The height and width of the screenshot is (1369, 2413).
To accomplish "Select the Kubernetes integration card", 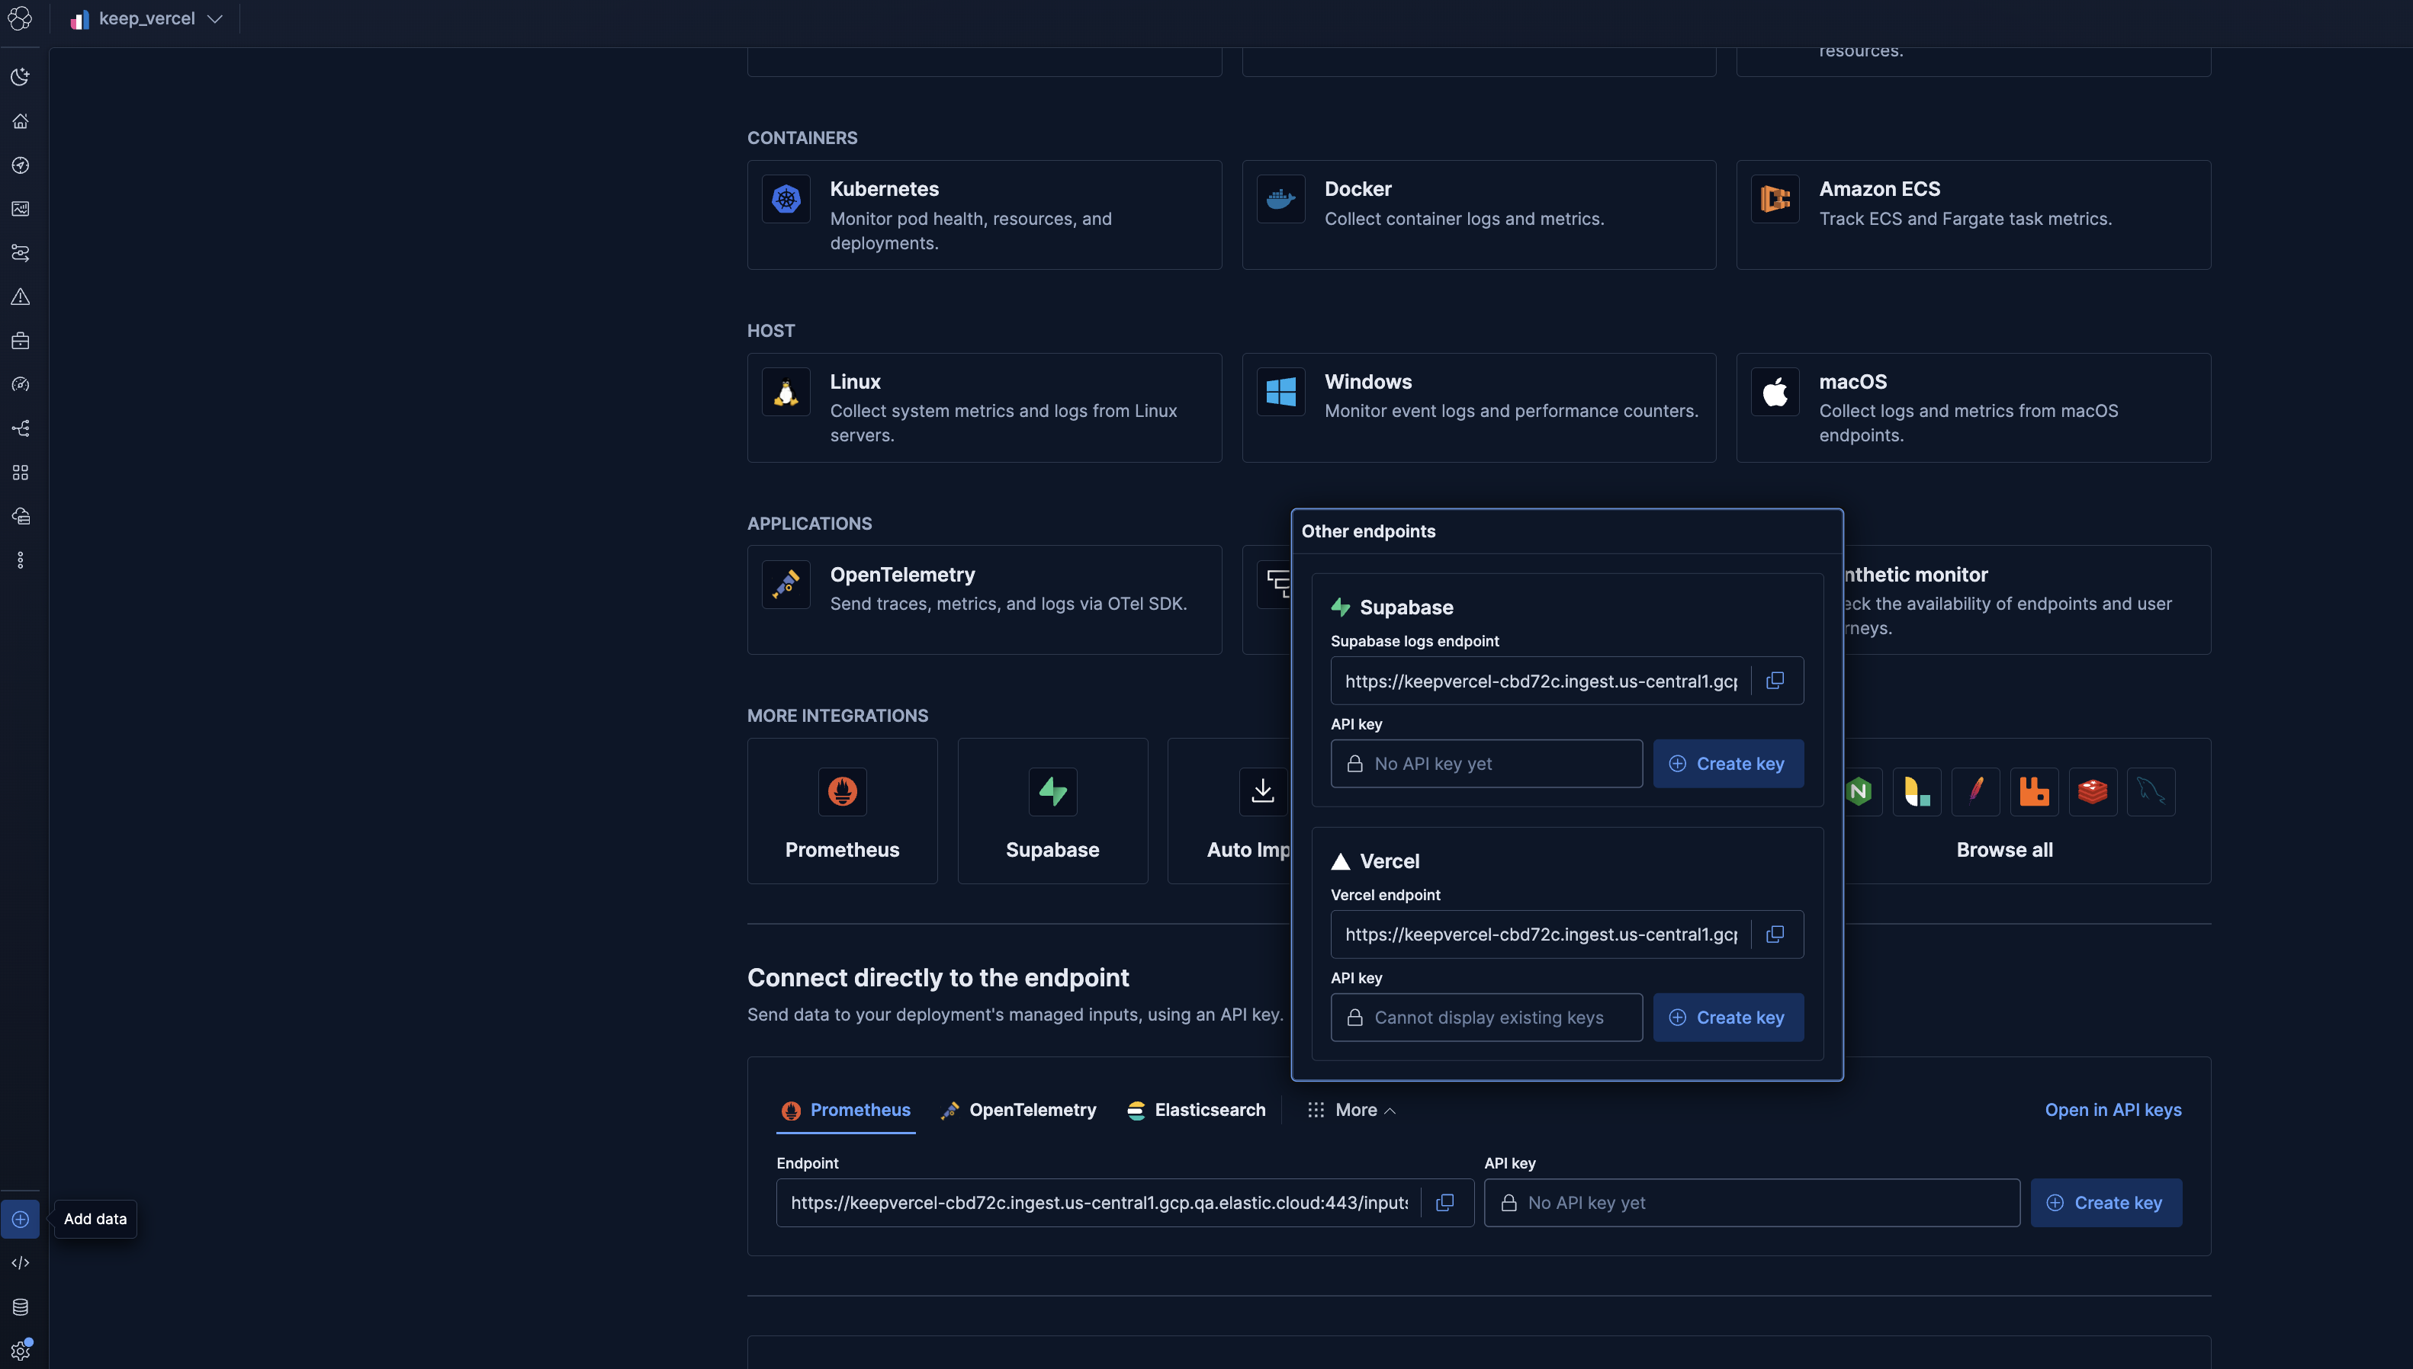I will coord(984,215).
